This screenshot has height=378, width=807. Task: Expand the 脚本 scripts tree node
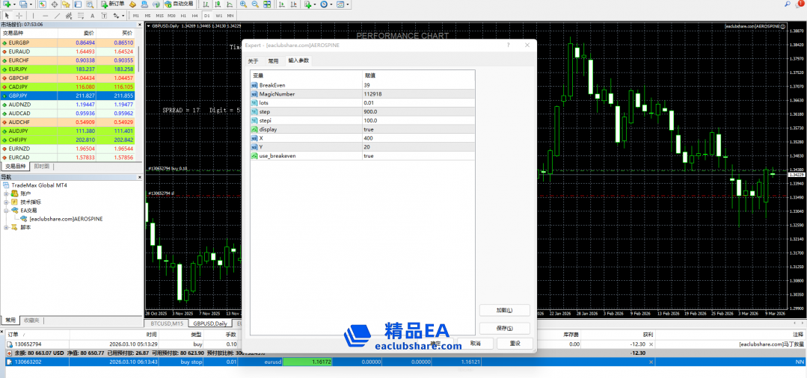pyautogui.click(x=7, y=227)
